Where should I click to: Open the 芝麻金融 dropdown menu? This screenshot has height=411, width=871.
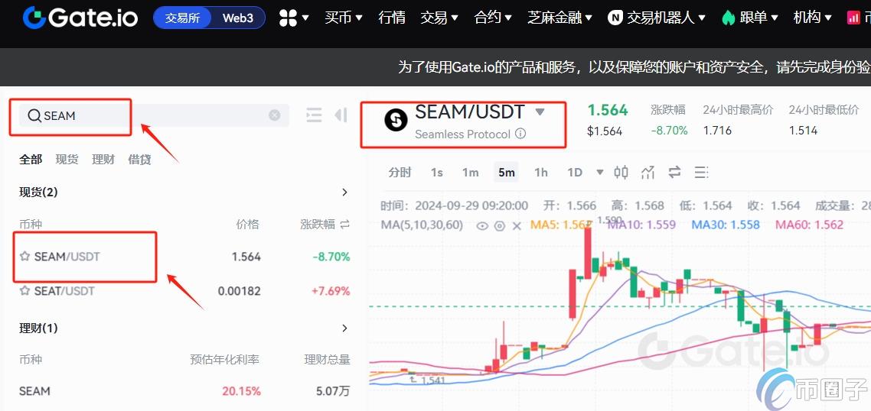point(560,18)
